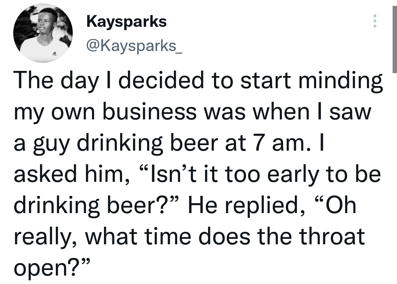397x284 pixels.
Task: Click the Adidas logo on avatar shirt
Action: (54, 53)
